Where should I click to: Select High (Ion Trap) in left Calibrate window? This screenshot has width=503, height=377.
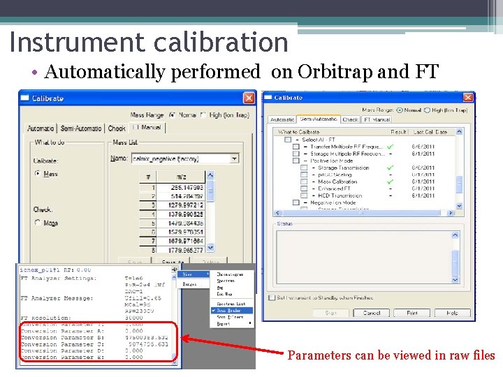(203, 114)
